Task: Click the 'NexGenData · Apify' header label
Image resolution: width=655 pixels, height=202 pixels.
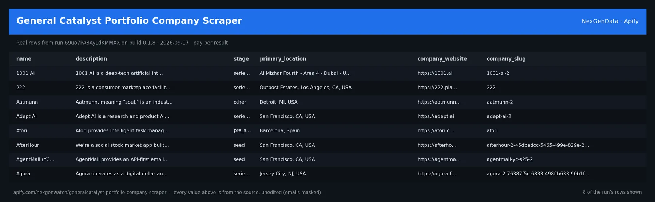Action: click(610, 21)
